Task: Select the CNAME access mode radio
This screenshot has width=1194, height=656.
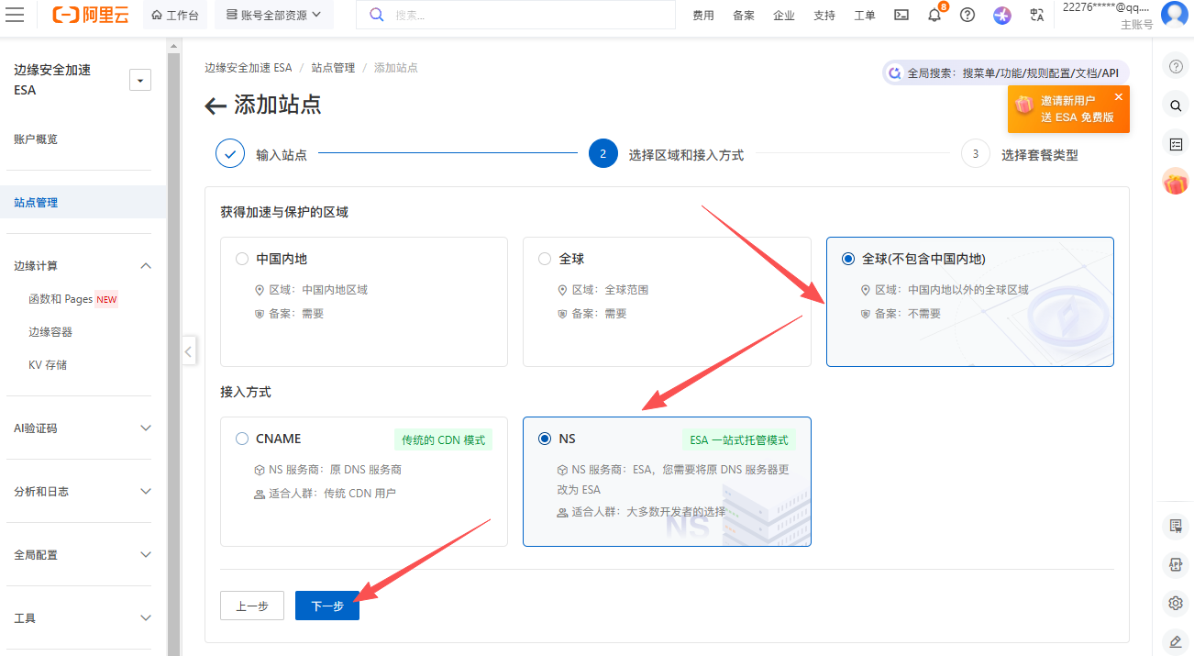Action: [242, 439]
